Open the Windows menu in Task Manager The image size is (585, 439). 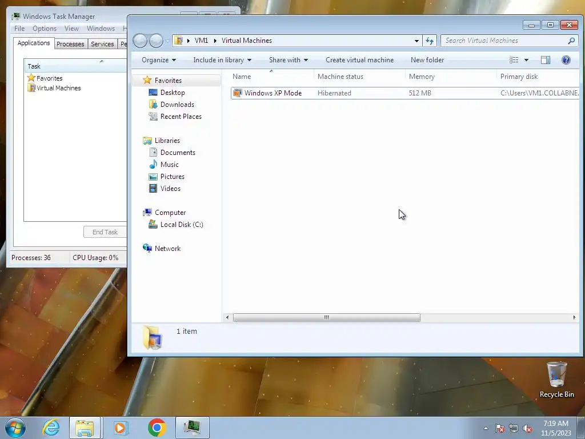101,29
